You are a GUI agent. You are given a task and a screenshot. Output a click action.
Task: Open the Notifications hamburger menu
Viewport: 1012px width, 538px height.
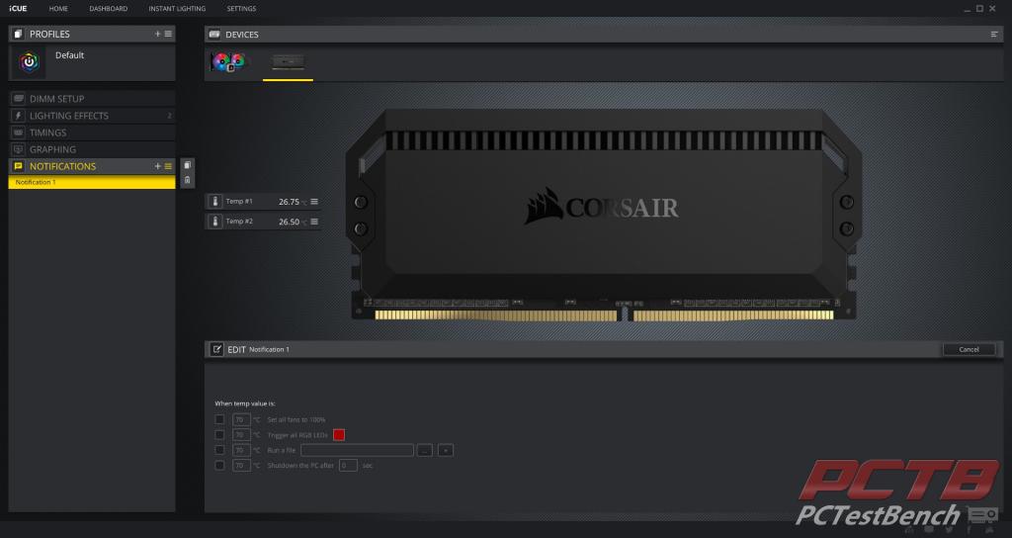168,166
